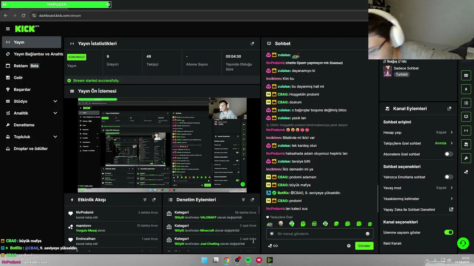Open the chat bubble icon in right rail
474x266 pixels.
466,116
